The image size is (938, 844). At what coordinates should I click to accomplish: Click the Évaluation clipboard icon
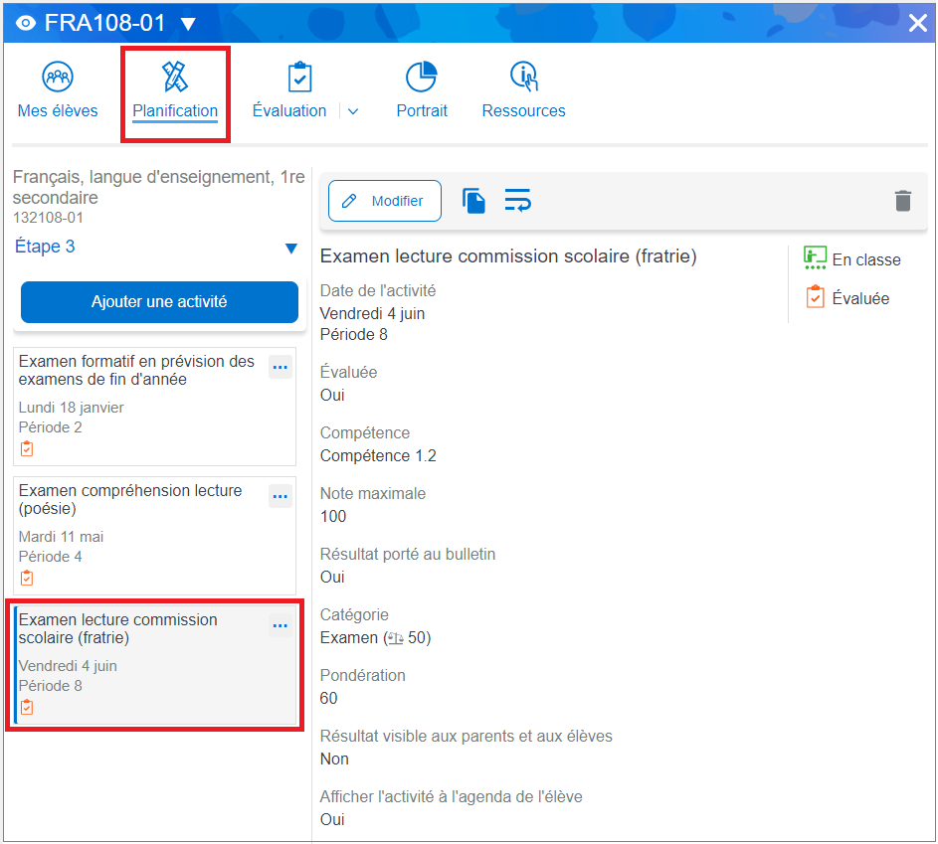click(x=298, y=77)
